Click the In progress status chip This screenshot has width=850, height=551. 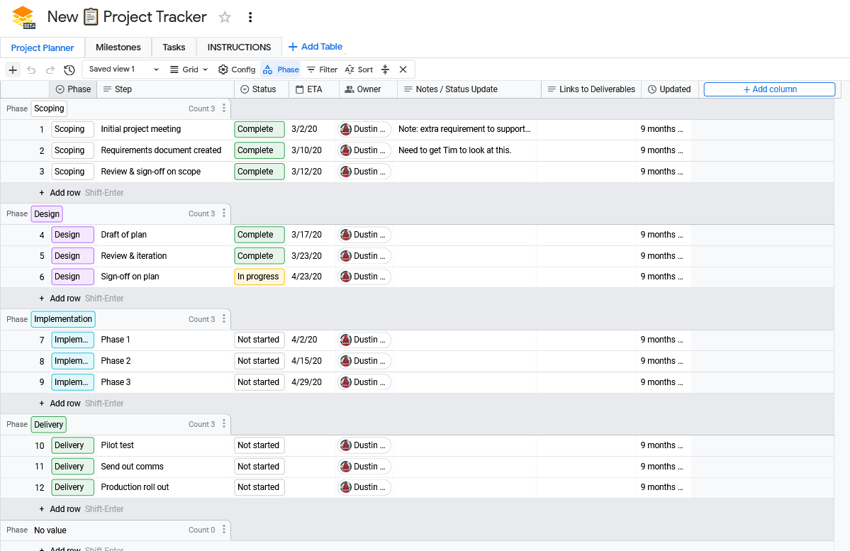[259, 277]
